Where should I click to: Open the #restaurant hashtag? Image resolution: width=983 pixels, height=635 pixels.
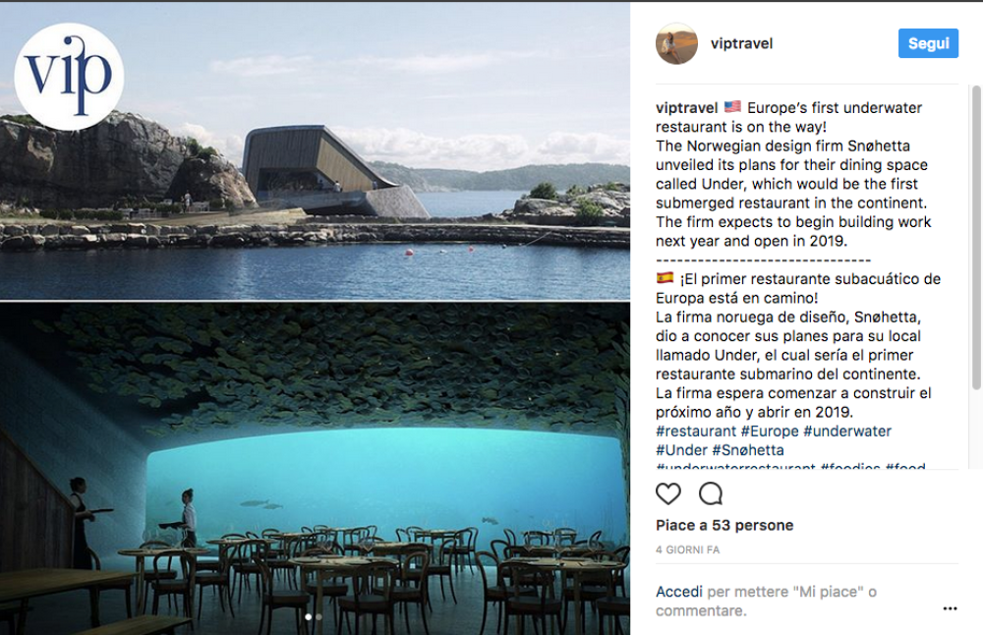tap(696, 432)
